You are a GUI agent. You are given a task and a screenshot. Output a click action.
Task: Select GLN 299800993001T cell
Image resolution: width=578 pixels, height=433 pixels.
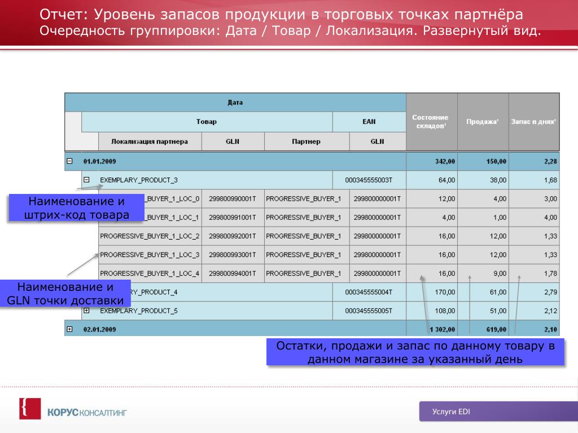click(x=233, y=255)
